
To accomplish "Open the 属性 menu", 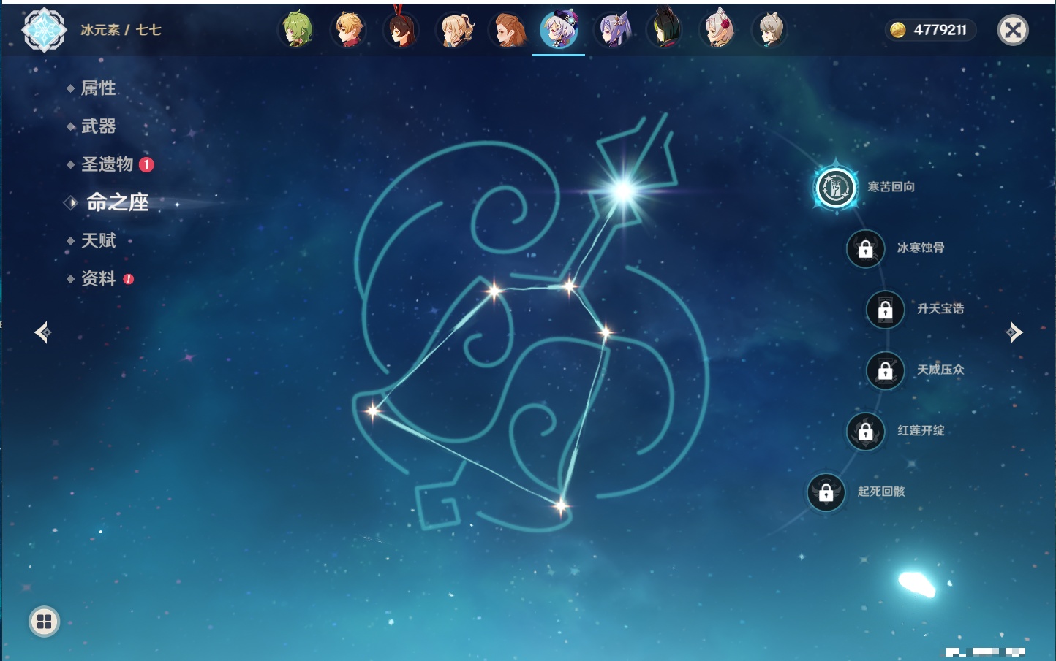I will (98, 88).
